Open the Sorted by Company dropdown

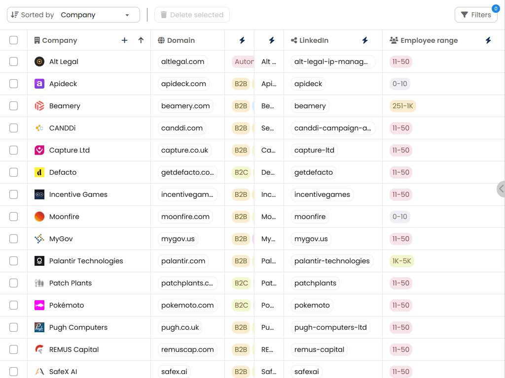click(x=73, y=15)
